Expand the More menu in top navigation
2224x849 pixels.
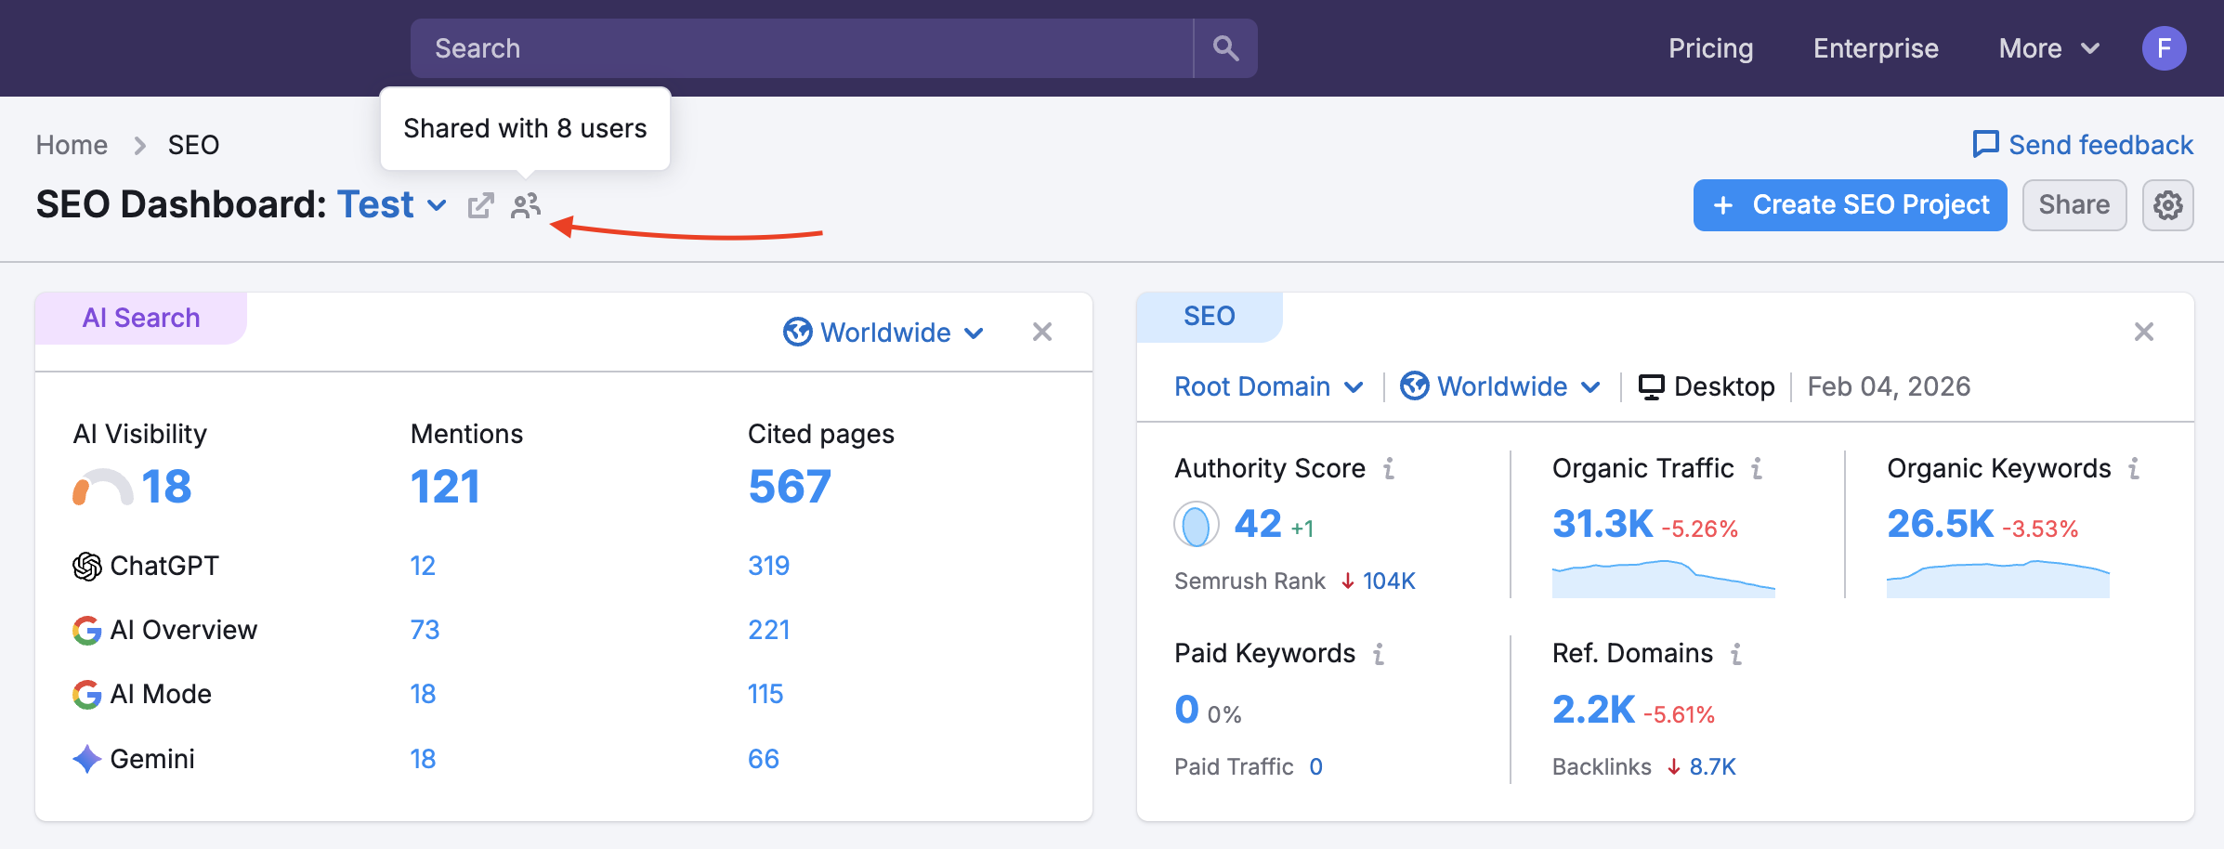click(2047, 47)
